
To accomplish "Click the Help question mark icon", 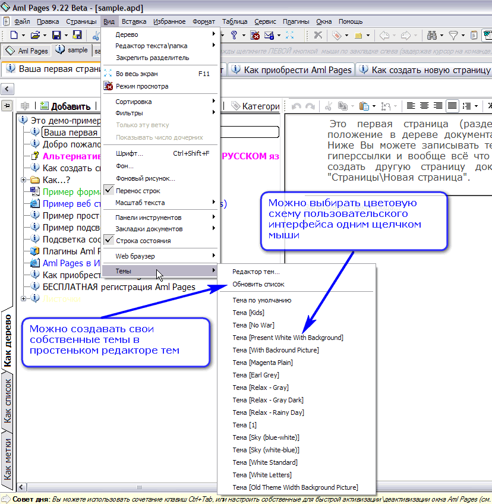I will click(234, 35).
